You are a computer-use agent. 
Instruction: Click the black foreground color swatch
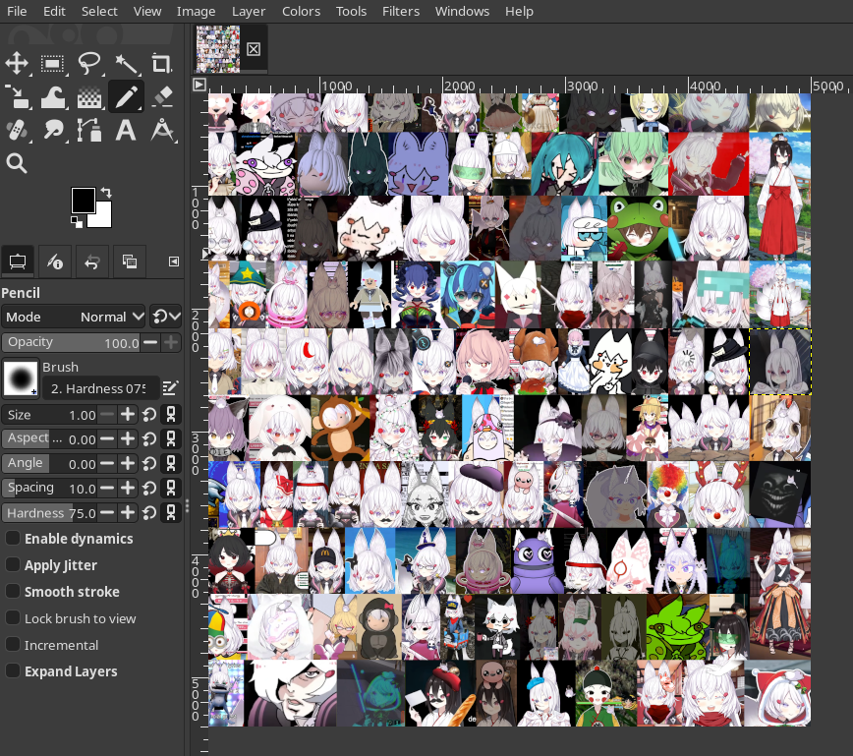pos(82,200)
